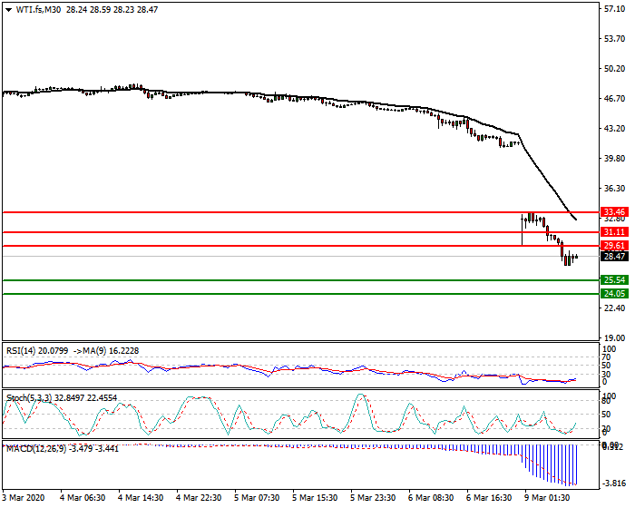Screen dimensions: 635x508
Task: Select the WTI.fs,M30 chart title text
Action: click(38, 10)
